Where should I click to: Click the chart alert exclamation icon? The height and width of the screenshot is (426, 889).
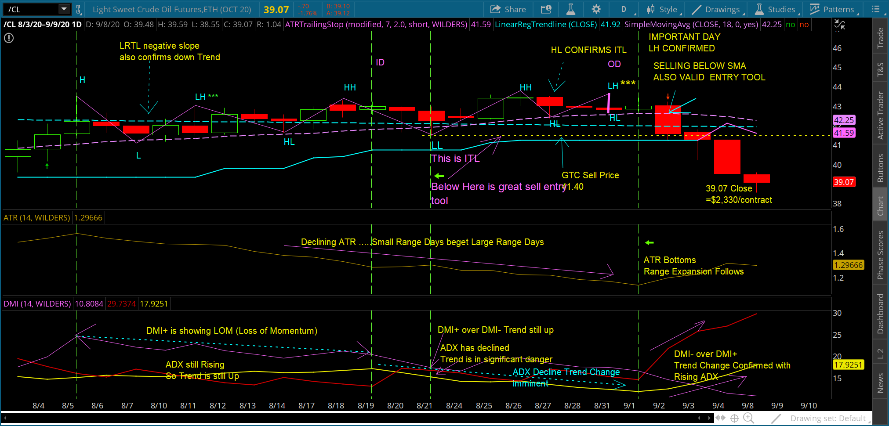coord(9,38)
